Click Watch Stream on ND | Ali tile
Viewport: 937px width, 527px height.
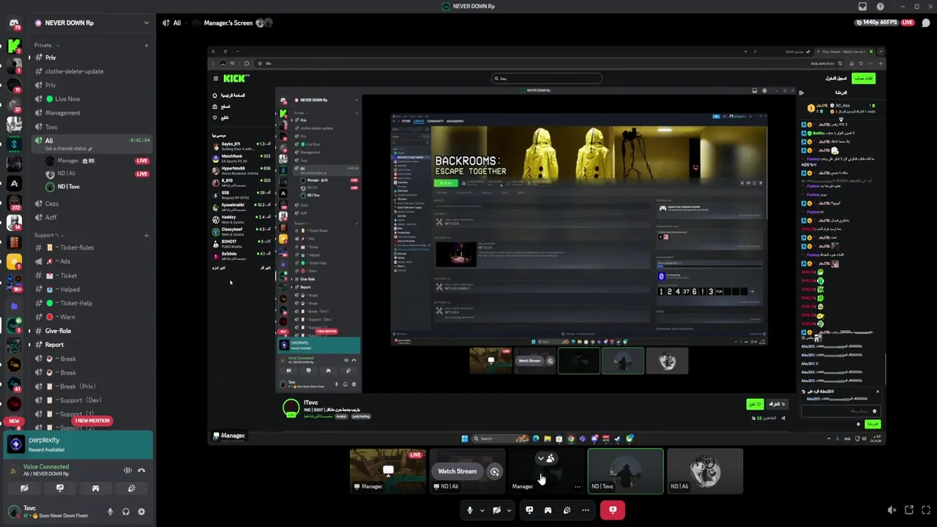click(x=457, y=471)
